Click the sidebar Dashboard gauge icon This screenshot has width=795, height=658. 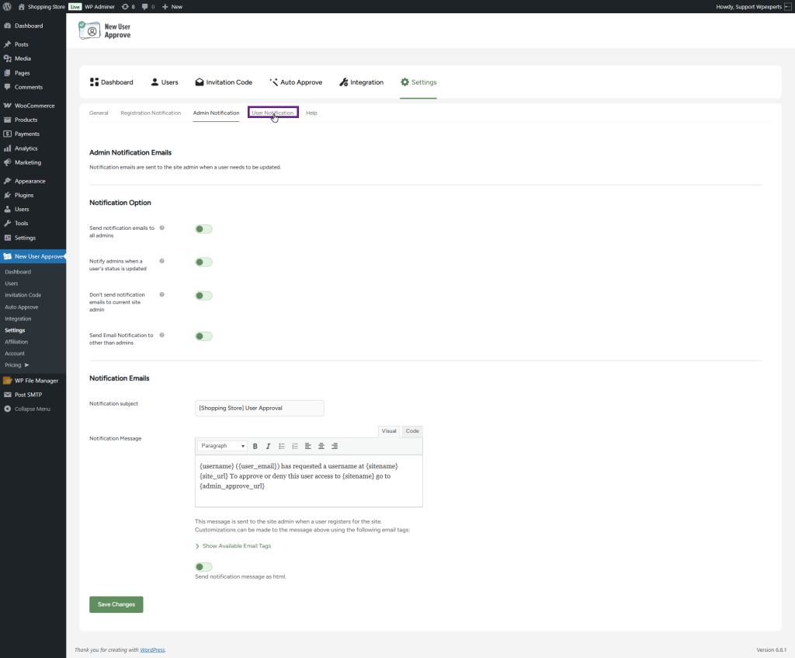[8, 26]
